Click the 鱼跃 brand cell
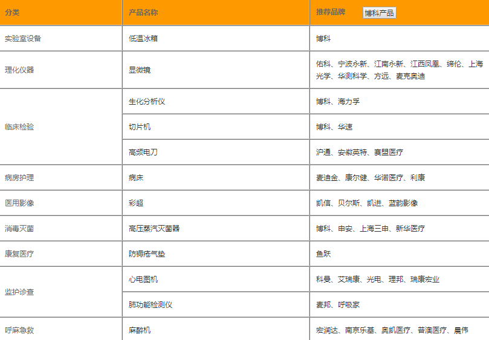This screenshot has width=489, height=340. click(400, 254)
